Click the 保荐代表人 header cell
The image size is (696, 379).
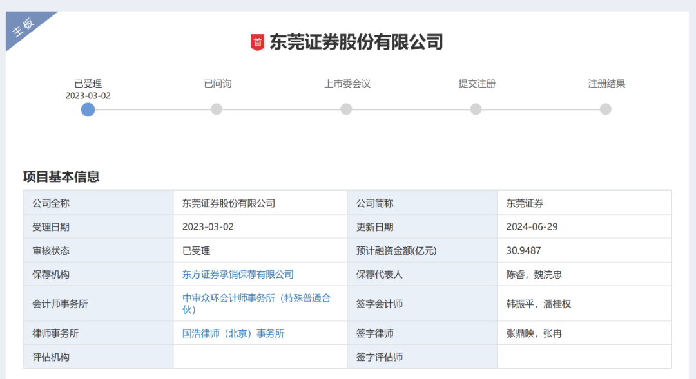point(422,274)
